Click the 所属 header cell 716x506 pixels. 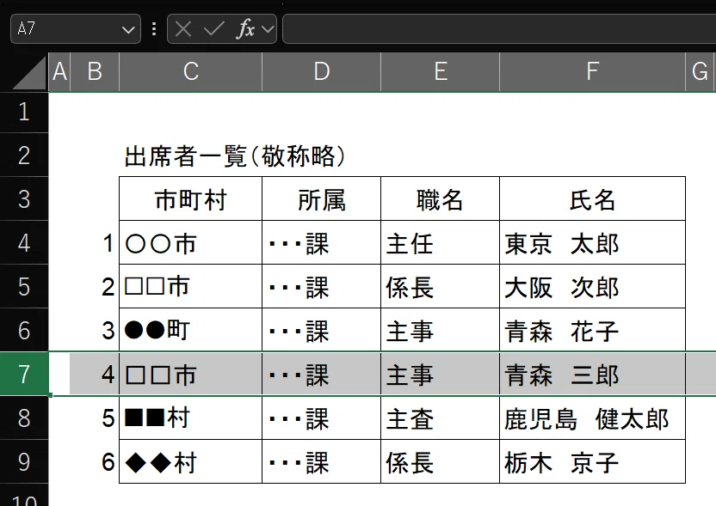(322, 198)
